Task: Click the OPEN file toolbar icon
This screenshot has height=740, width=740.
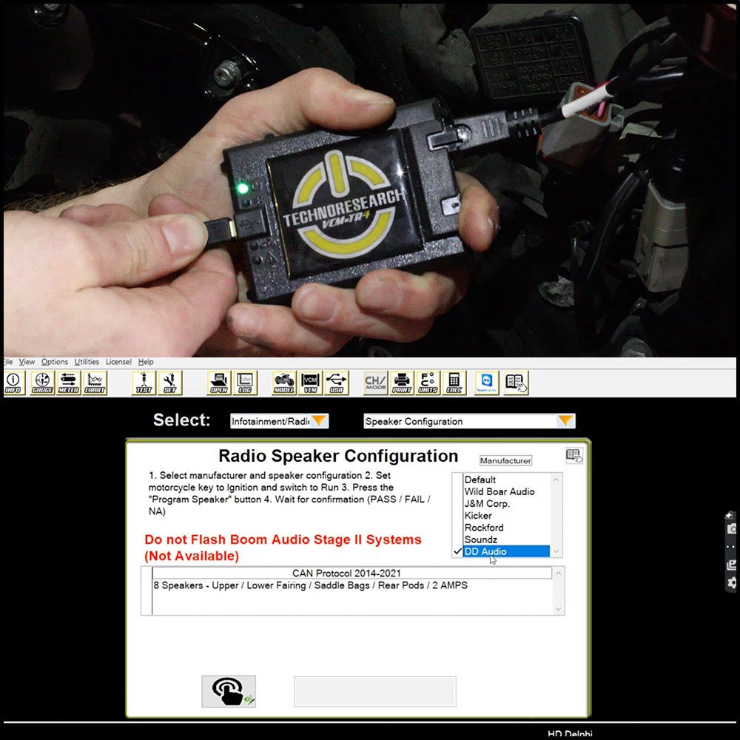Action: (219, 383)
